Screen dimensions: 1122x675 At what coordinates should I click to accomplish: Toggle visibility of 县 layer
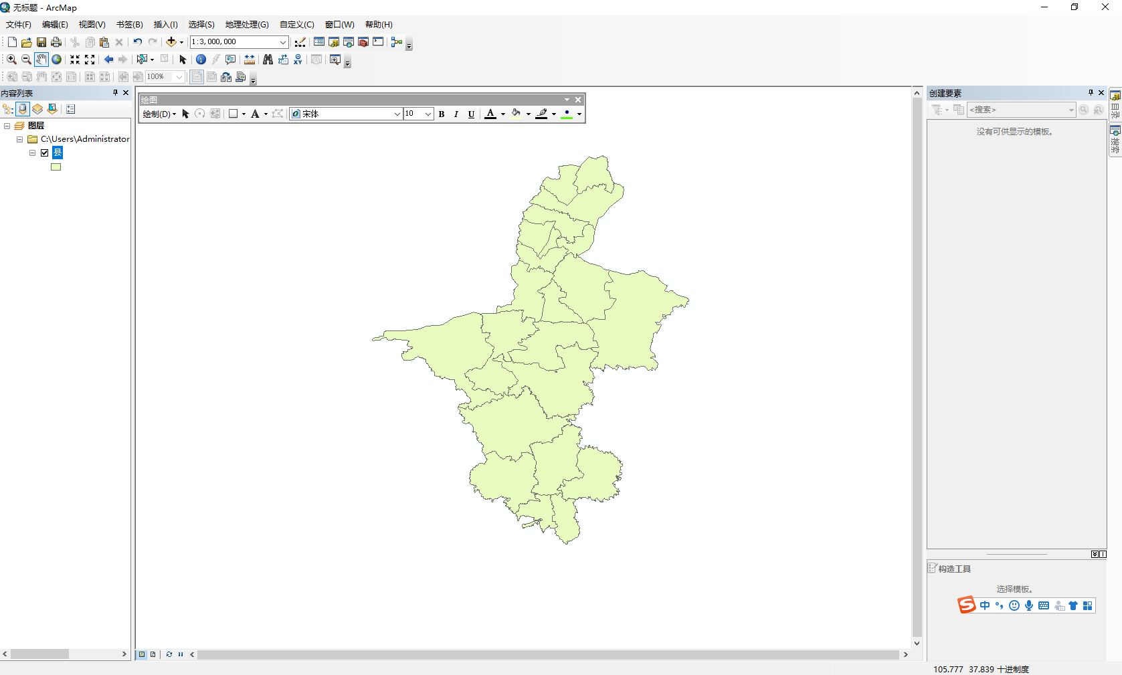point(45,153)
